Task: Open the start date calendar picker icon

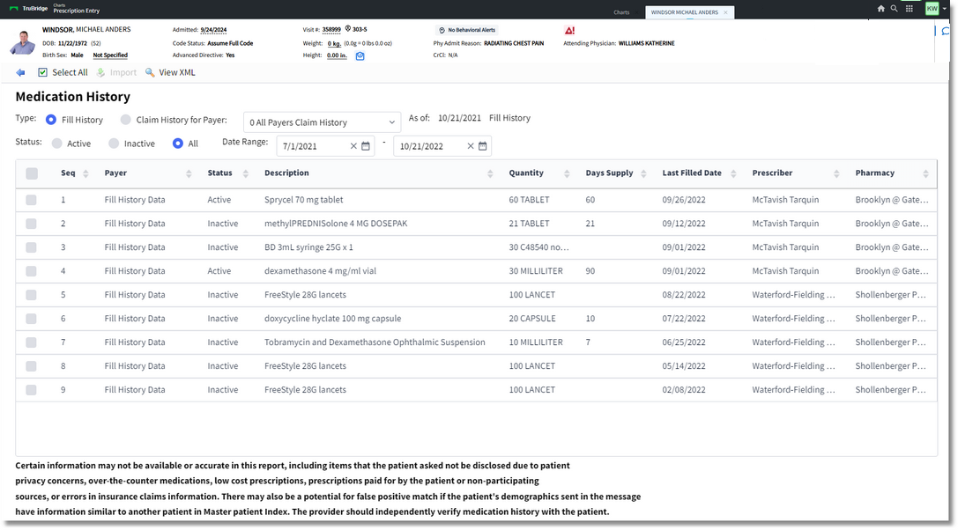Action: click(x=366, y=146)
